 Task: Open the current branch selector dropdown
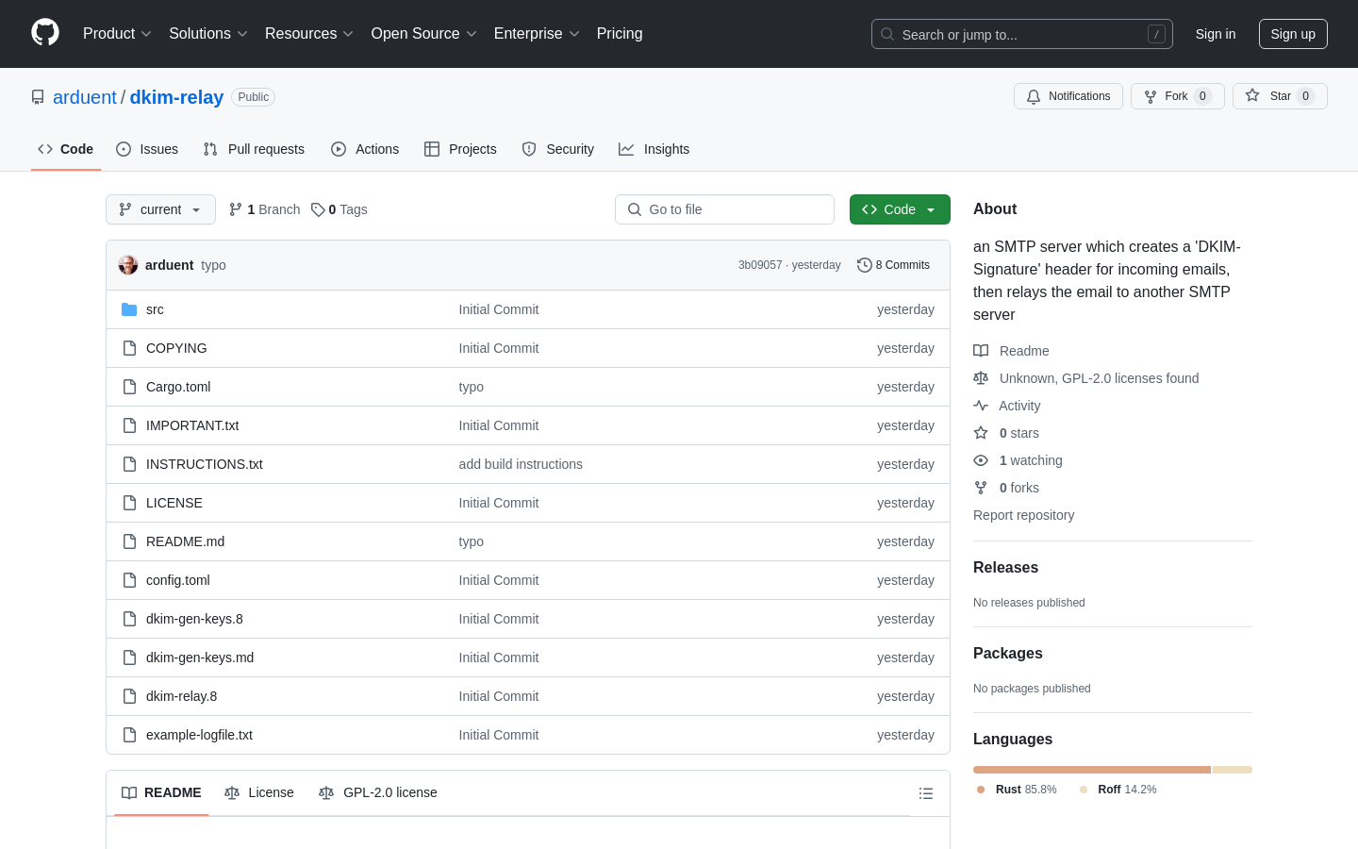click(x=160, y=209)
